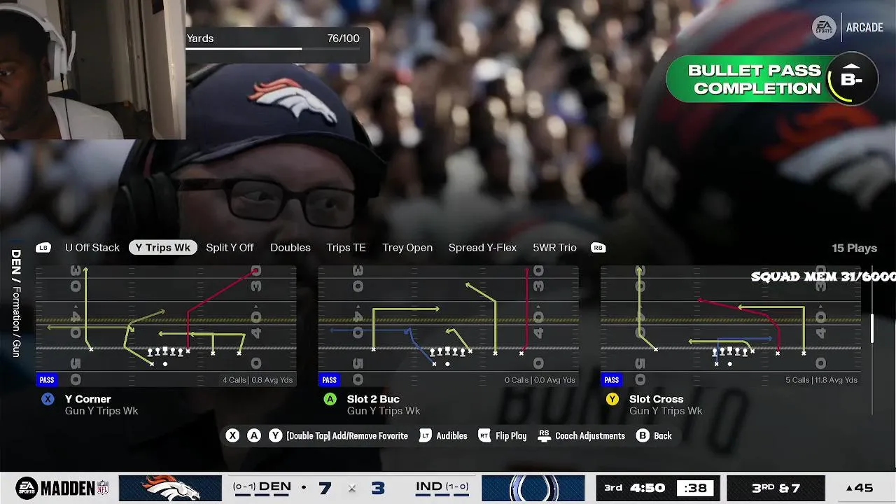Click the RS stick icon for Coach Adjustments
The height and width of the screenshot is (504, 896).
[x=544, y=435]
